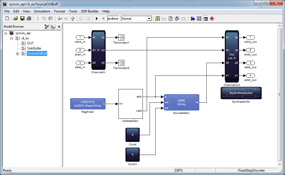The image size is (285, 175).
Task: Select the SourceMem memory block
Action: [181, 102]
